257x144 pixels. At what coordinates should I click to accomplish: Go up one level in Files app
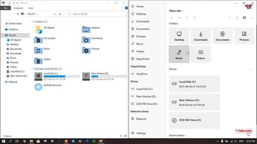click(187, 18)
